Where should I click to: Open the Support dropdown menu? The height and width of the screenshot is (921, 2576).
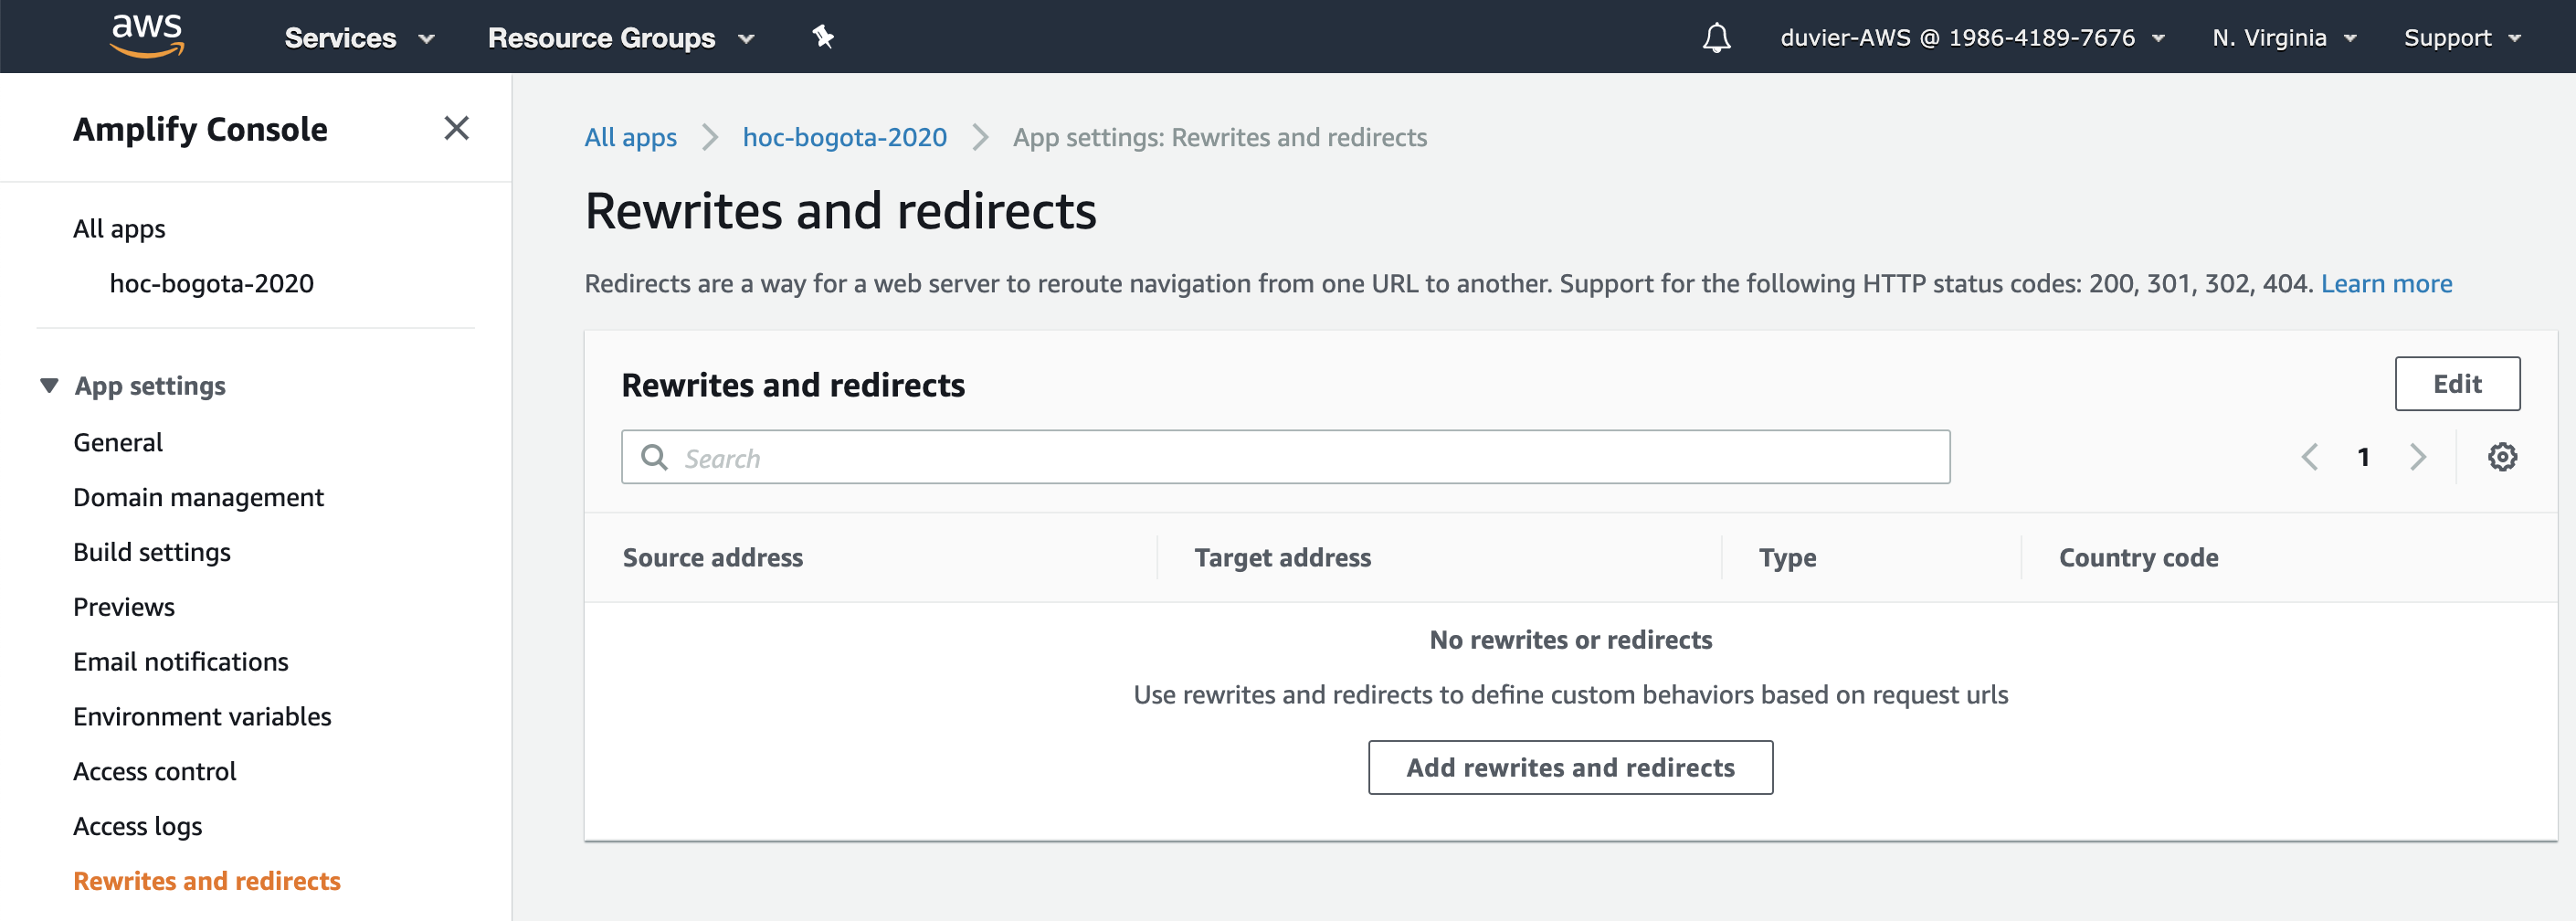2462,38
